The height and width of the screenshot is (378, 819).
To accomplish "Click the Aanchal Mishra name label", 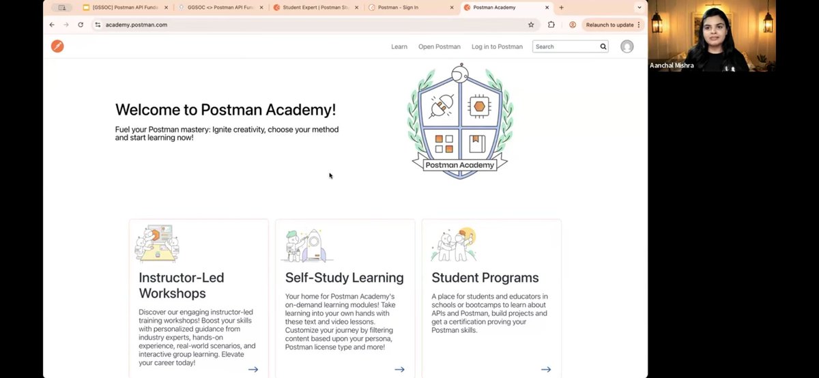I will [x=670, y=66].
